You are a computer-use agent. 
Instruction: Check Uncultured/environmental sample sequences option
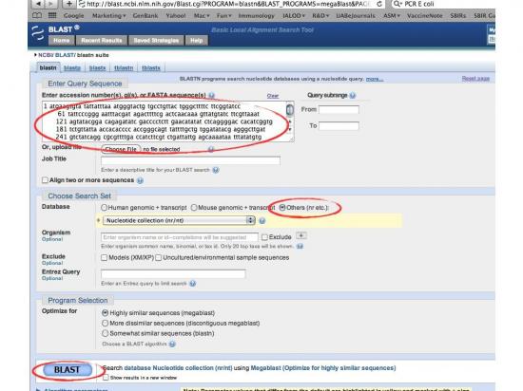tap(159, 258)
